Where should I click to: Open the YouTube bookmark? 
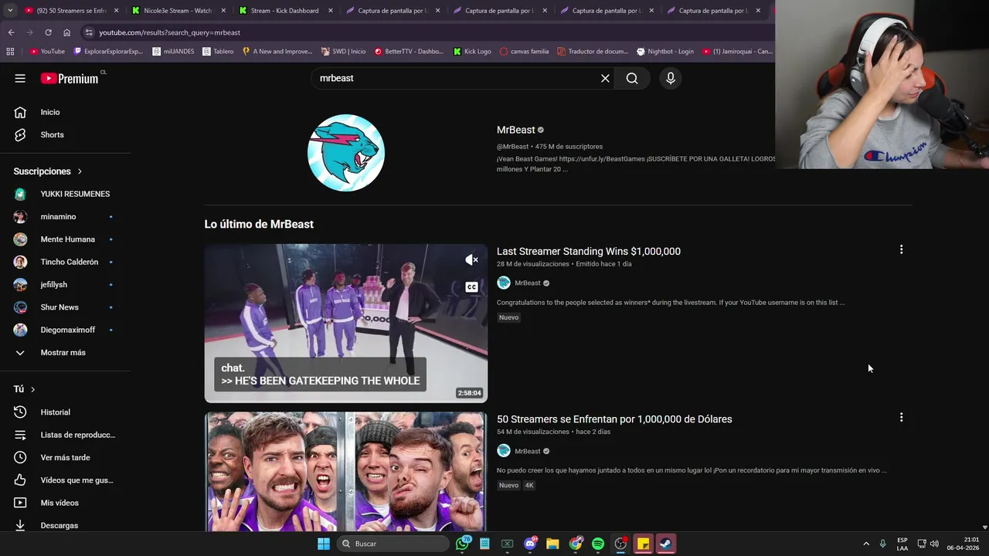point(47,52)
